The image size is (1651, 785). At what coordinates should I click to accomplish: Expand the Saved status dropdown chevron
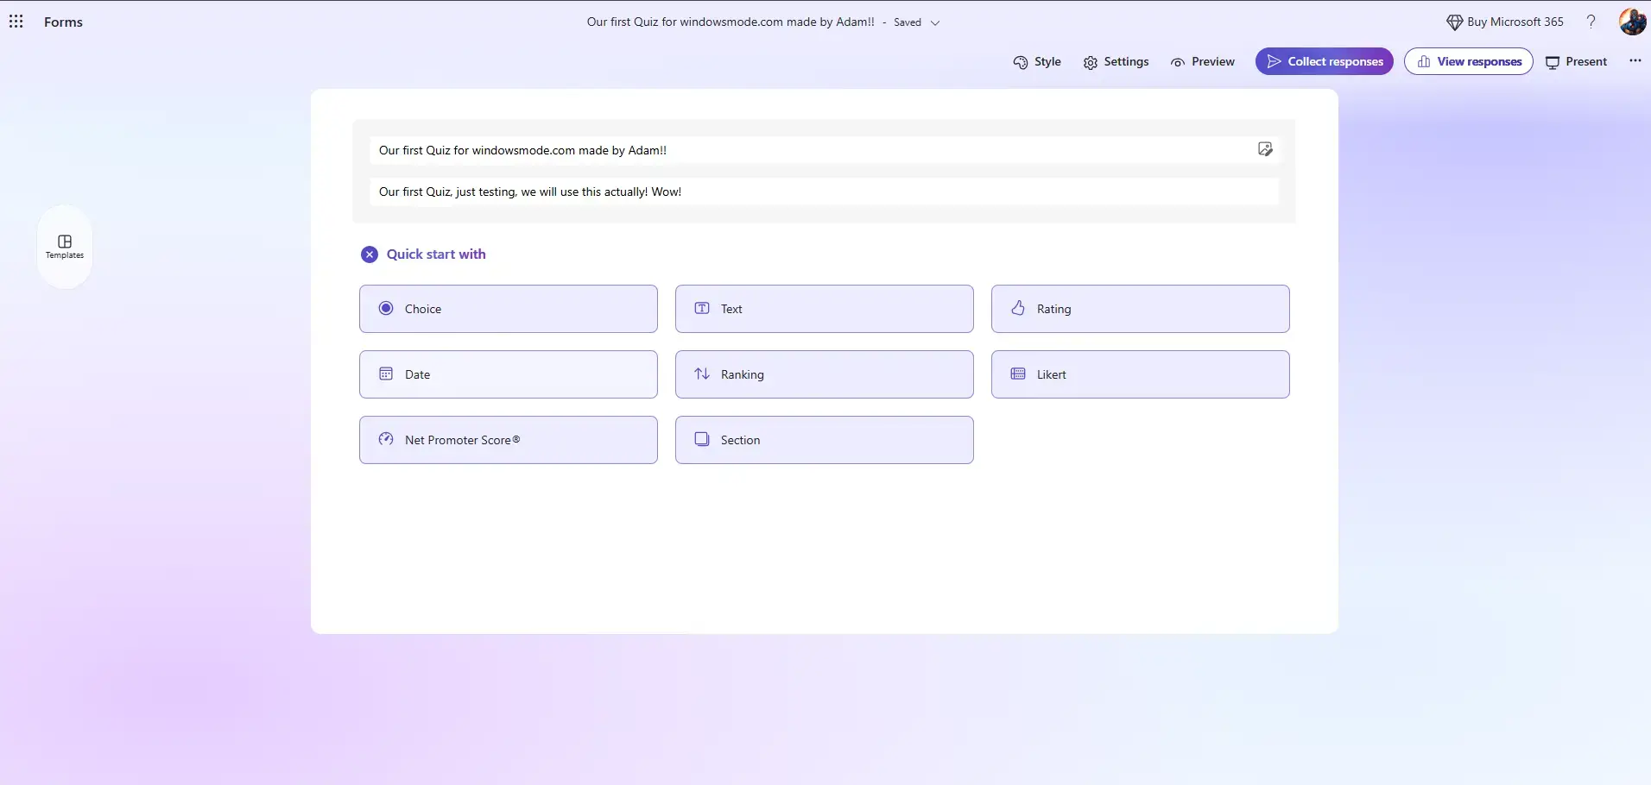point(935,22)
